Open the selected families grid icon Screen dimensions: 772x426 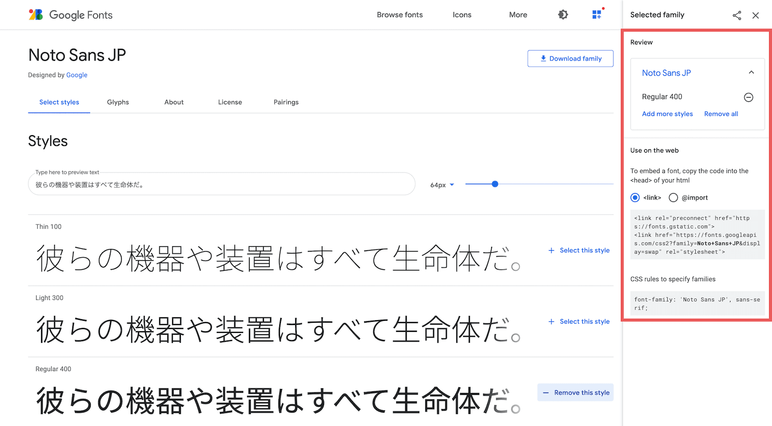click(597, 14)
